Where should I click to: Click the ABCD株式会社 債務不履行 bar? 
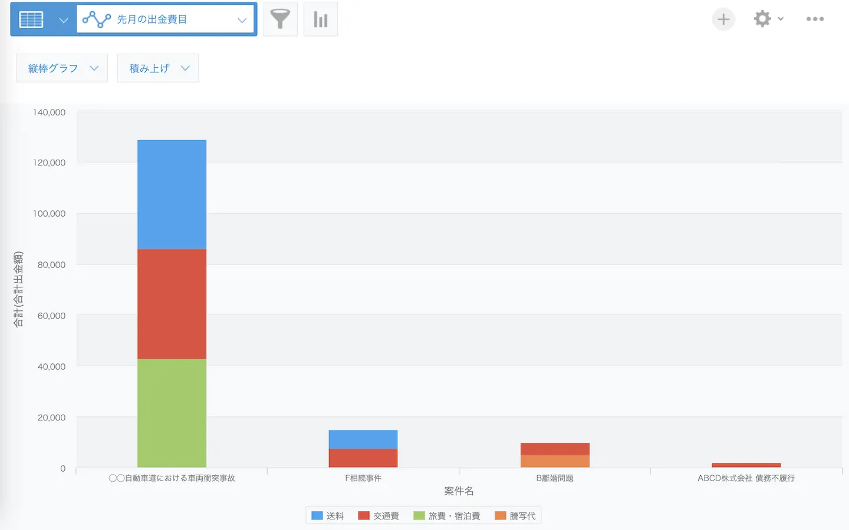746,465
